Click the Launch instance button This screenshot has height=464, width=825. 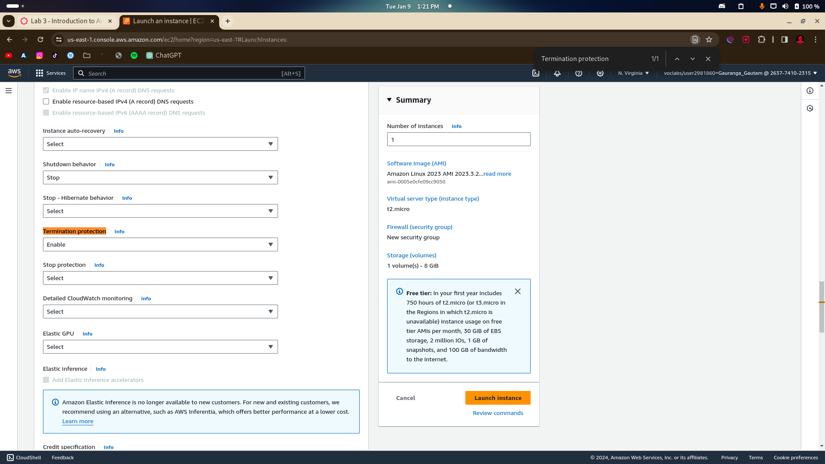(498, 398)
